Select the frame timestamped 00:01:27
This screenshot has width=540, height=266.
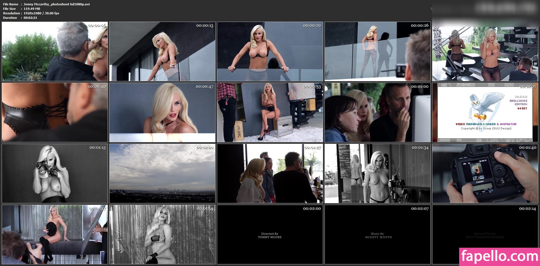(270, 173)
